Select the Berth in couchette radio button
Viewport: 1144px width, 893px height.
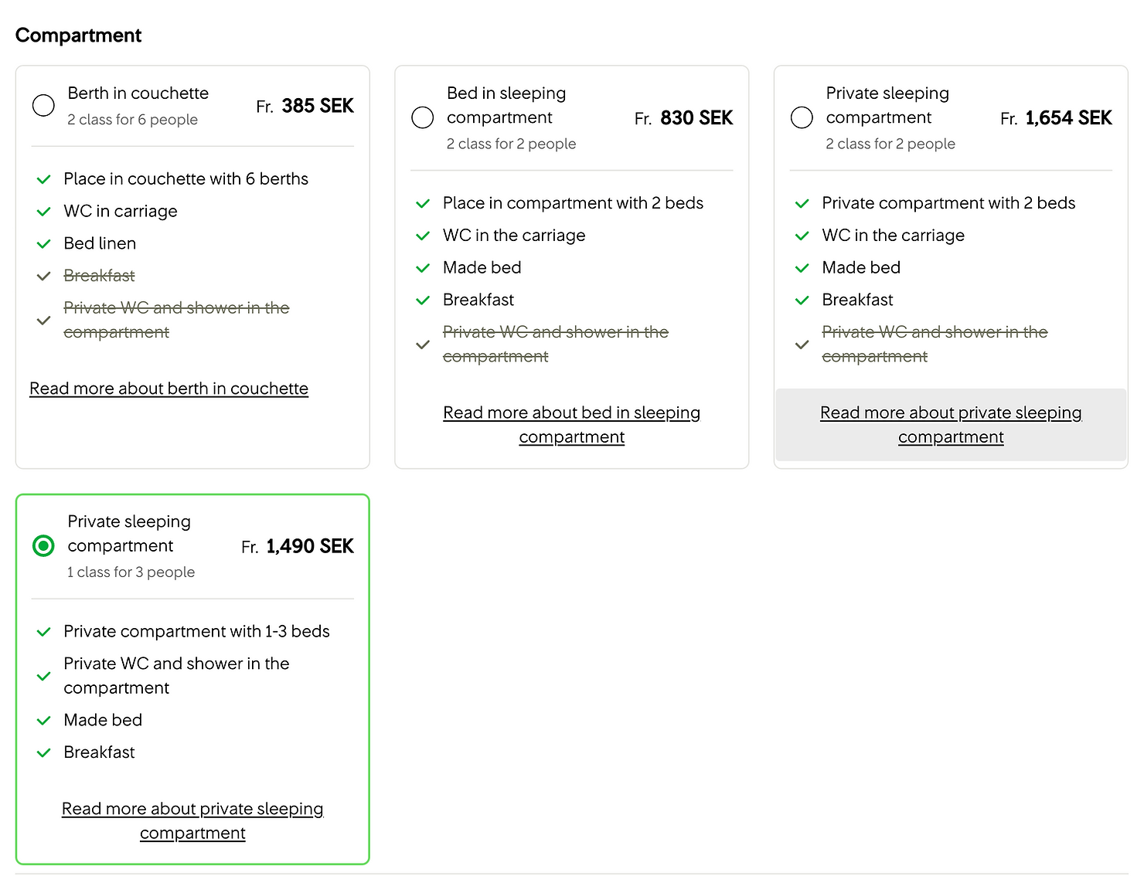pos(43,105)
